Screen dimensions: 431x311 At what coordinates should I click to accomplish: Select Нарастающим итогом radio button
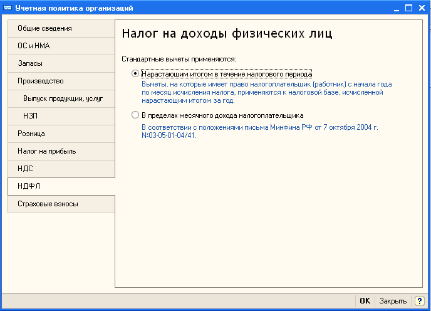[x=135, y=73]
